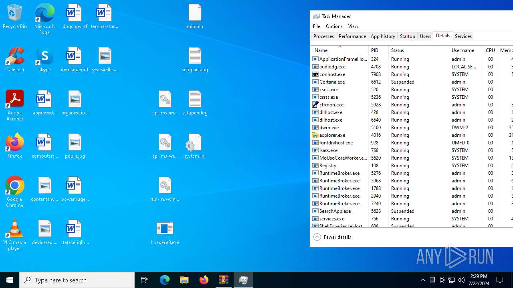
Task: Sort processes by PID column
Action: coord(378,50)
